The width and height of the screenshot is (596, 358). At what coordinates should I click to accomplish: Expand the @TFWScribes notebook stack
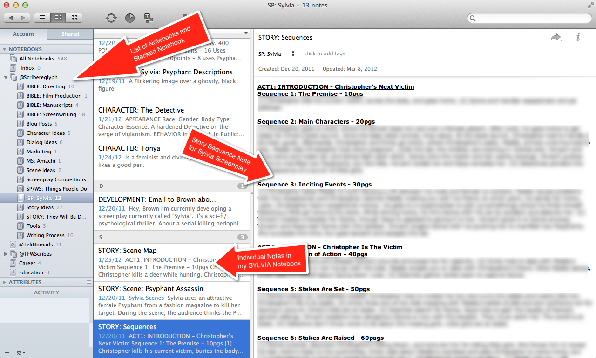coord(6,254)
